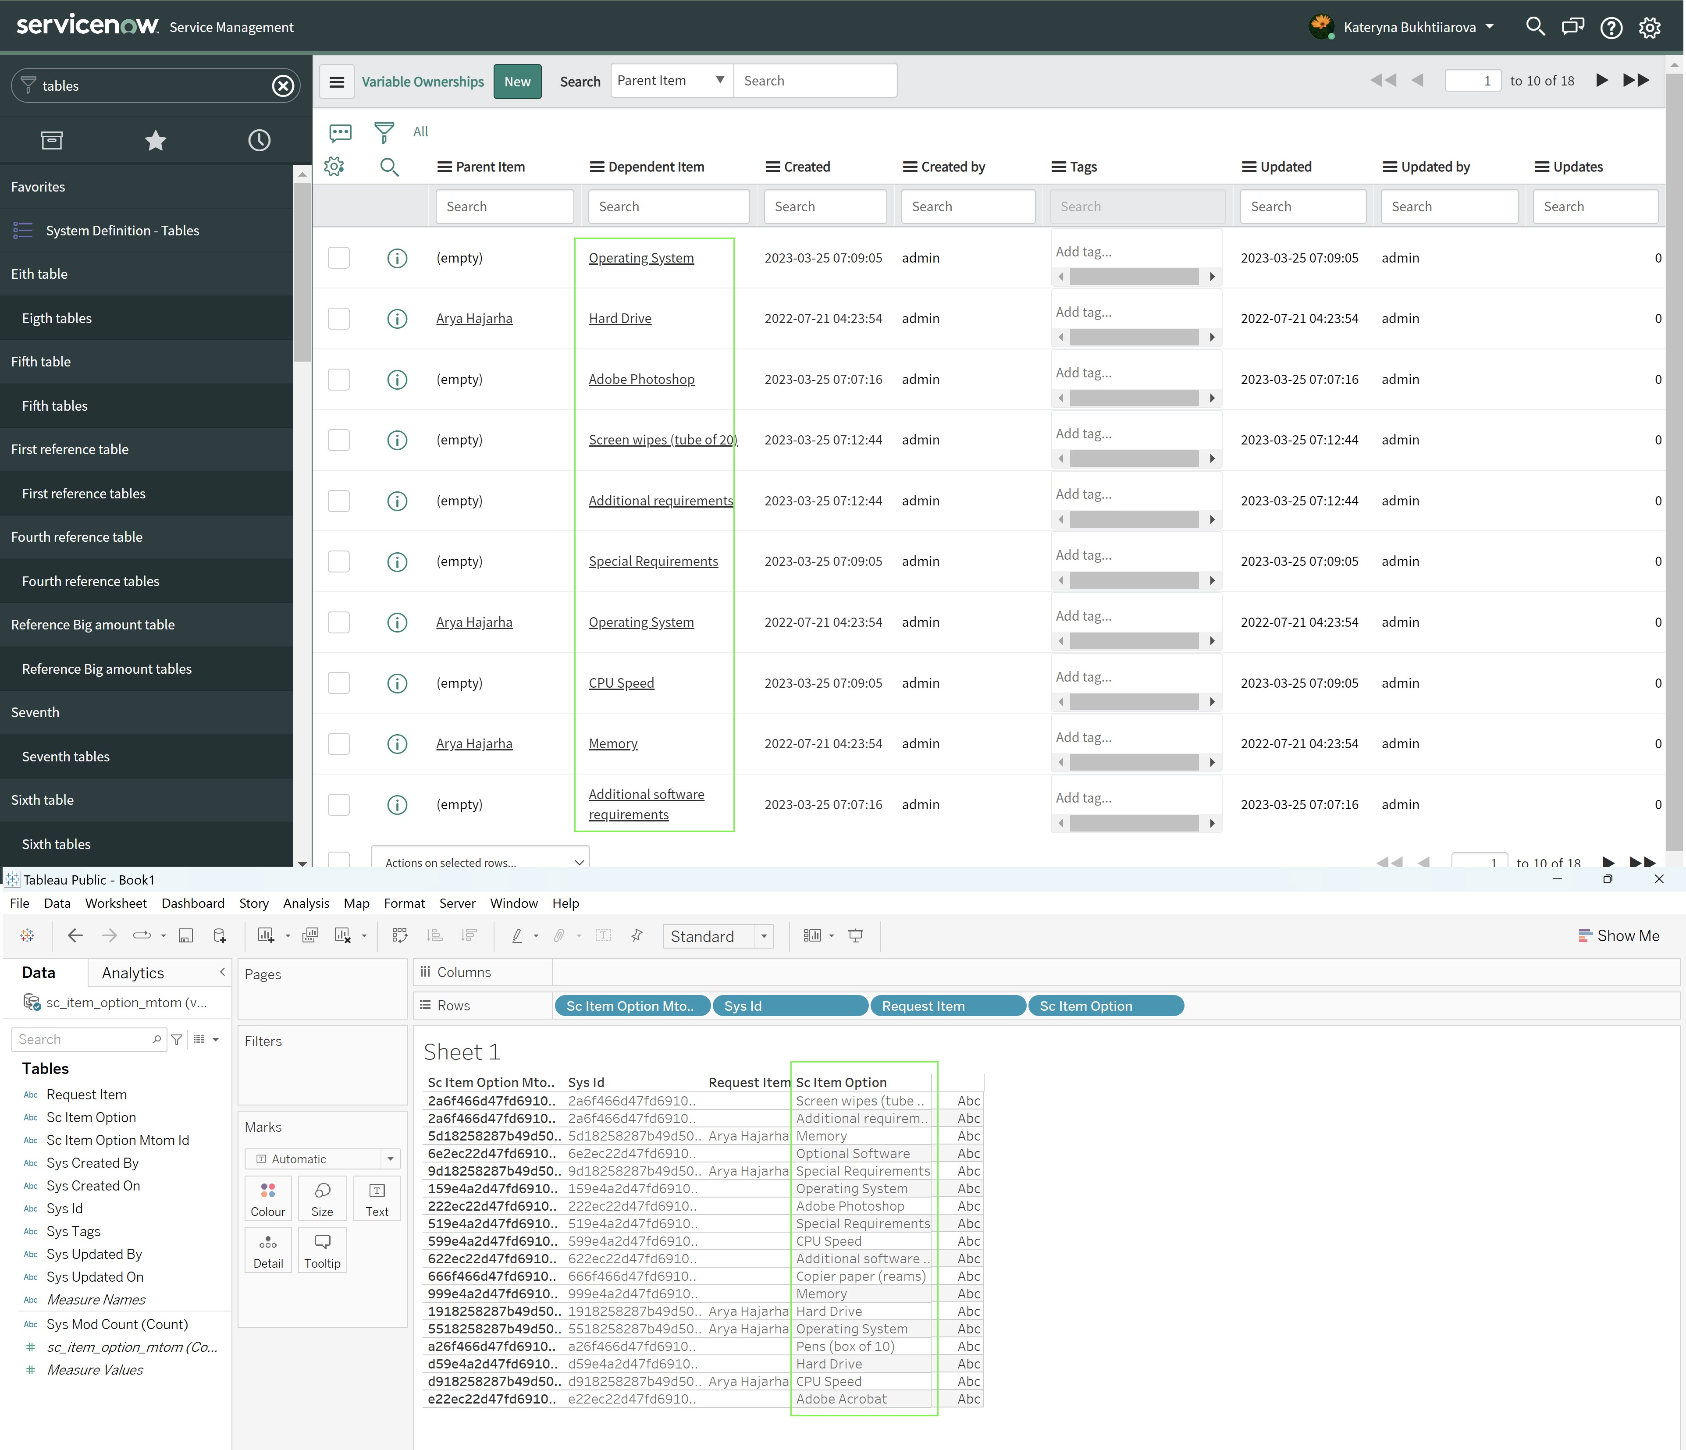The image size is (1686, 1450).
Task: Open Colour in Marks card
Action: (268, 1198)
